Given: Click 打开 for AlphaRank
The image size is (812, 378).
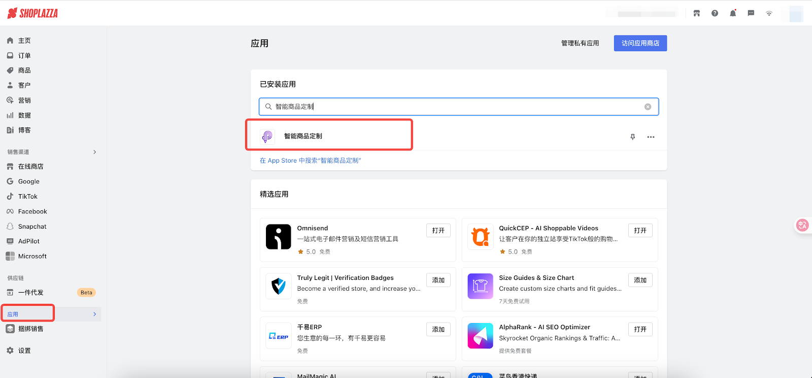Looking at the screenshot, I should 640,329.
